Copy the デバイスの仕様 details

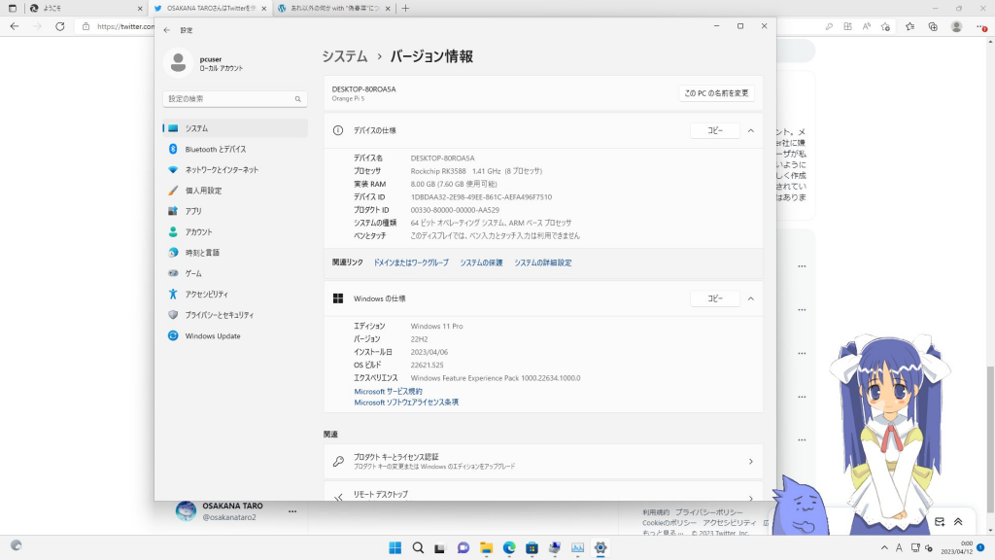715,130
